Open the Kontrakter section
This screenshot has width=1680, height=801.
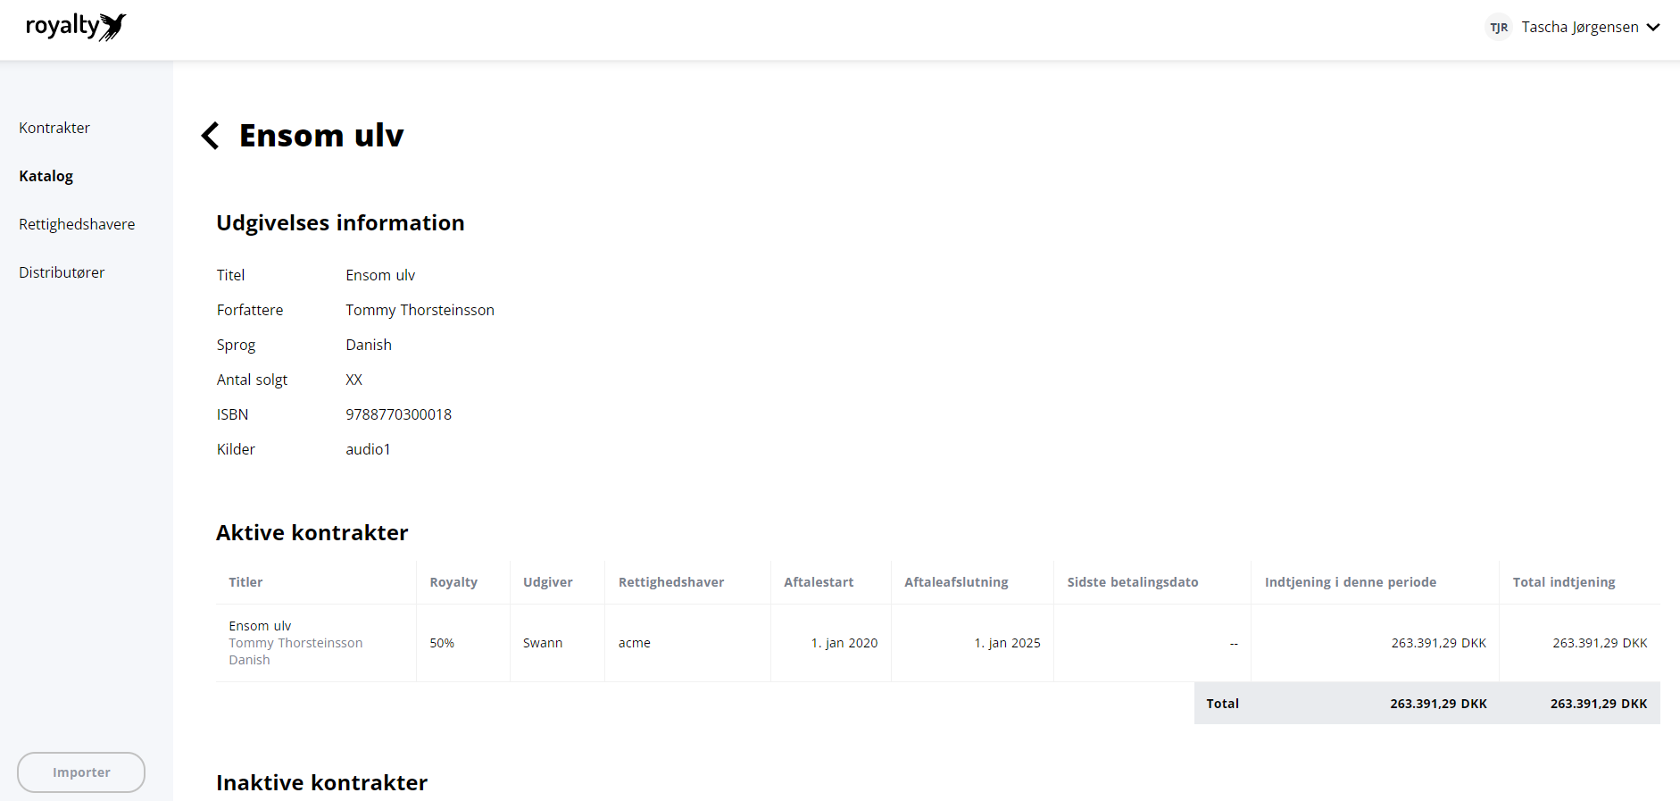coord(54,128)
